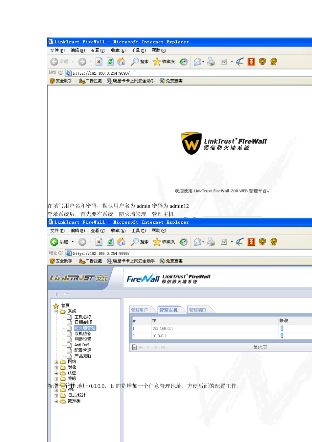Click edit pencil icon for 192.168.0.1 row
The width and height of the screenshot is (312, 442).
(282, 328)
